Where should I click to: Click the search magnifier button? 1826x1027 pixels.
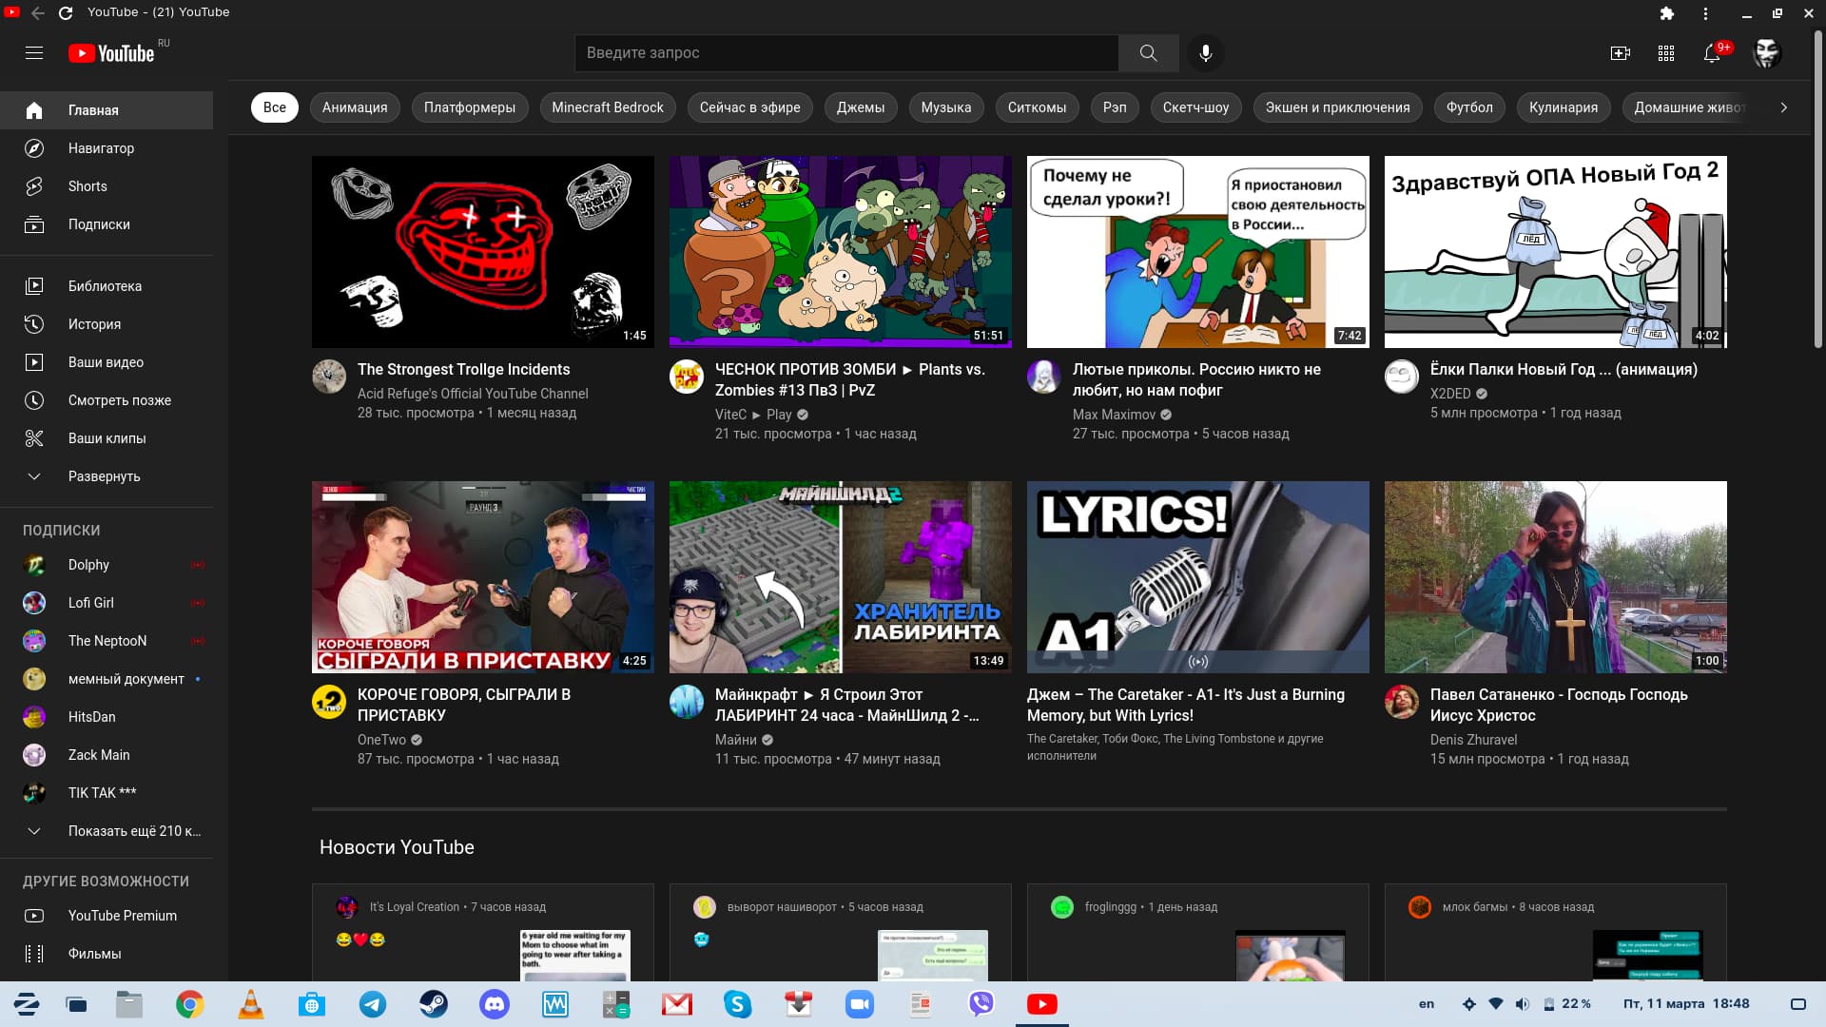pos(1148,53)
